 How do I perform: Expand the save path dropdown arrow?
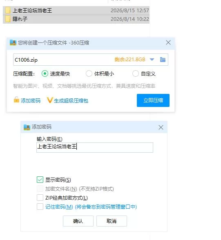[152, 60]
